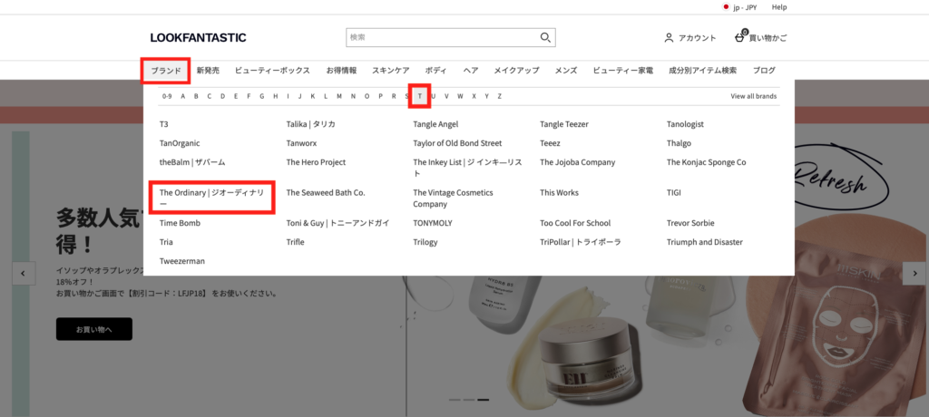This screenshot has width=929, height=417.
Task: Open Toni & Guy brand
Action: pyautogui.click(x=337, y=223)
